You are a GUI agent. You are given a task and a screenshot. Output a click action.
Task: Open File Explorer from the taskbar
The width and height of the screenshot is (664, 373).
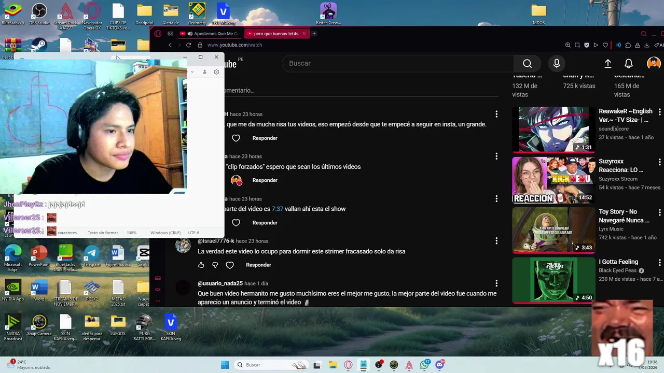click(333, 365)
